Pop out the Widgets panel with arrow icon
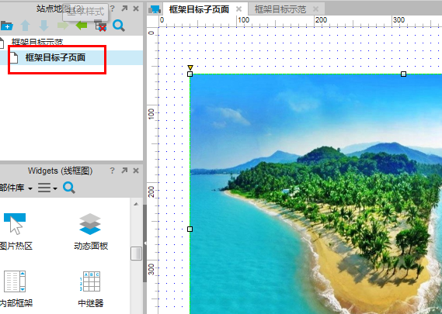This screenshot has width=442, height=314. coord(124,171)
